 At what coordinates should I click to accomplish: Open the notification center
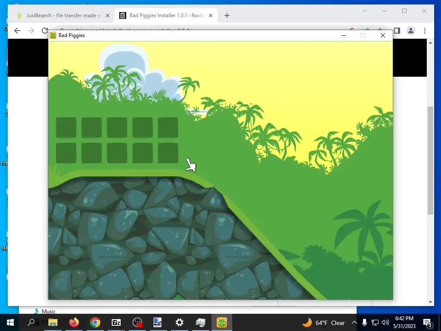click(428, 322)
